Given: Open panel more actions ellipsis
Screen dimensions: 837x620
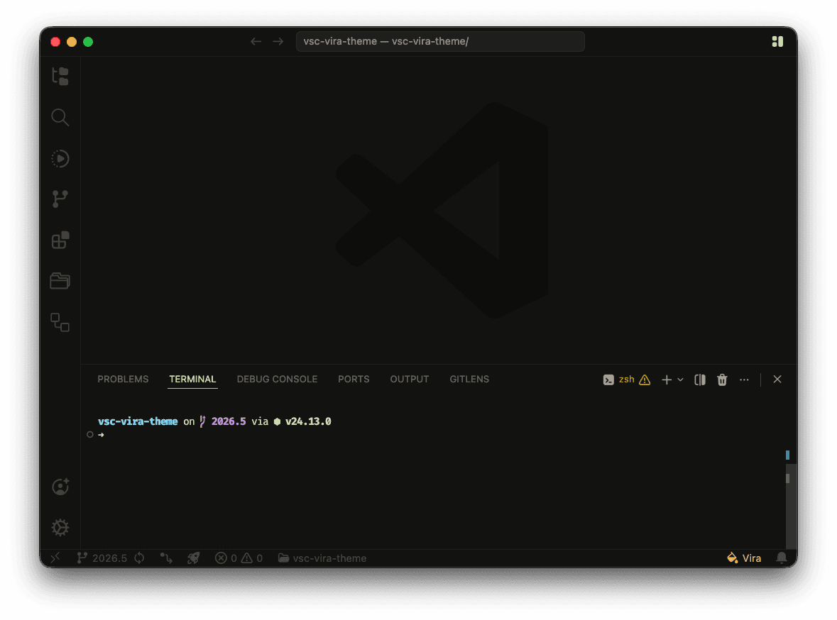Looking at the screenshot, I should pos(744,380).
